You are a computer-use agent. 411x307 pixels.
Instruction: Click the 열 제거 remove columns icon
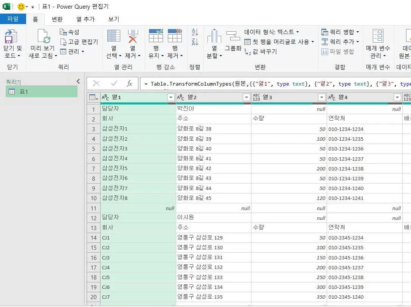pyautogui.click(x=133, y=36)
